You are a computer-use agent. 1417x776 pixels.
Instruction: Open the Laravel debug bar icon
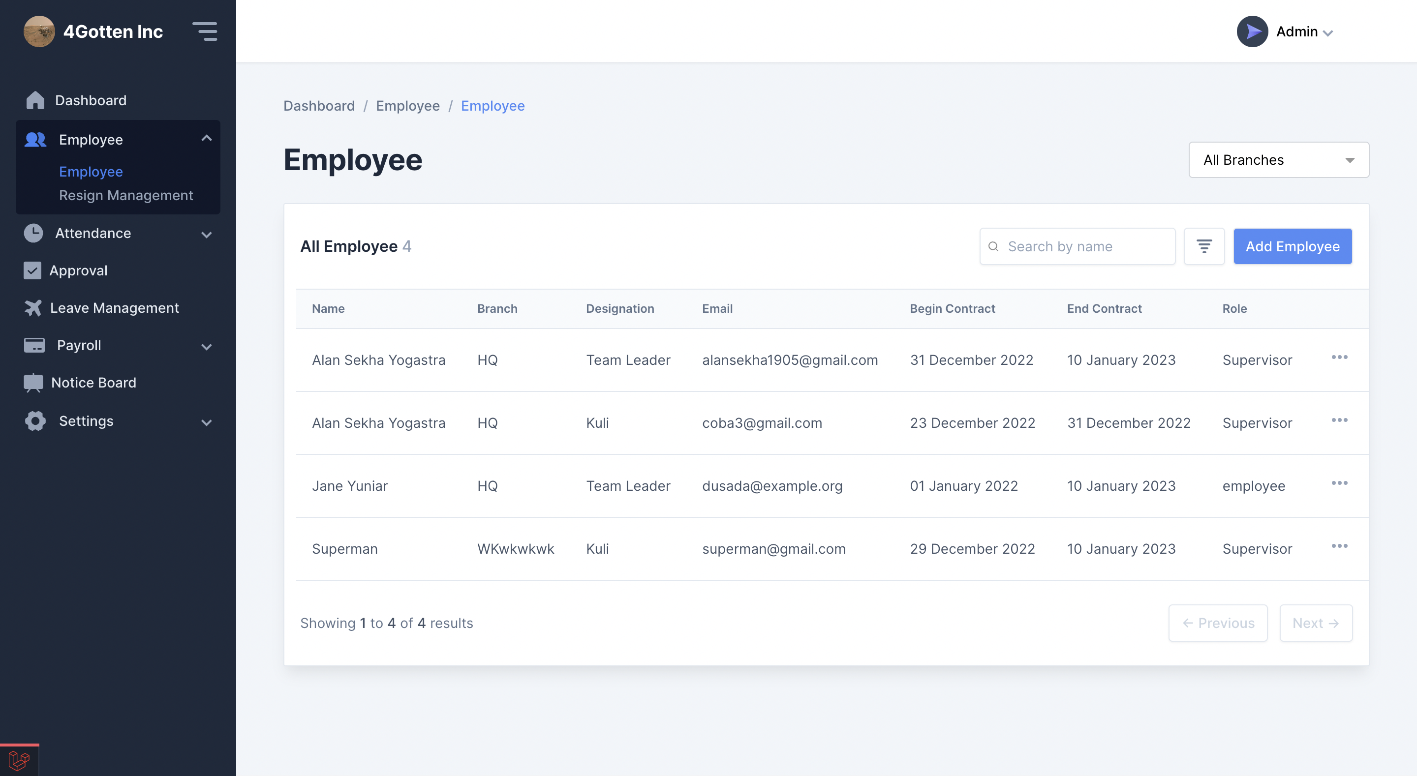point(19,761)
